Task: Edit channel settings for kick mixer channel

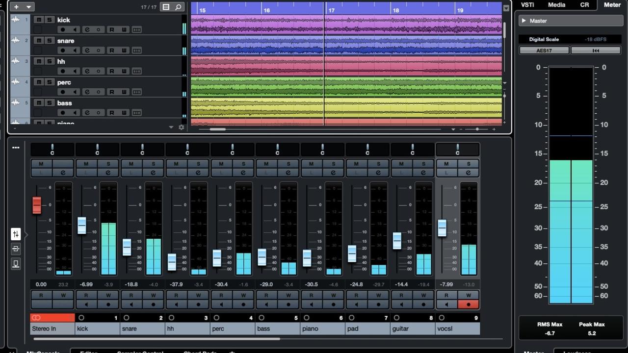Action: (108, 173)
